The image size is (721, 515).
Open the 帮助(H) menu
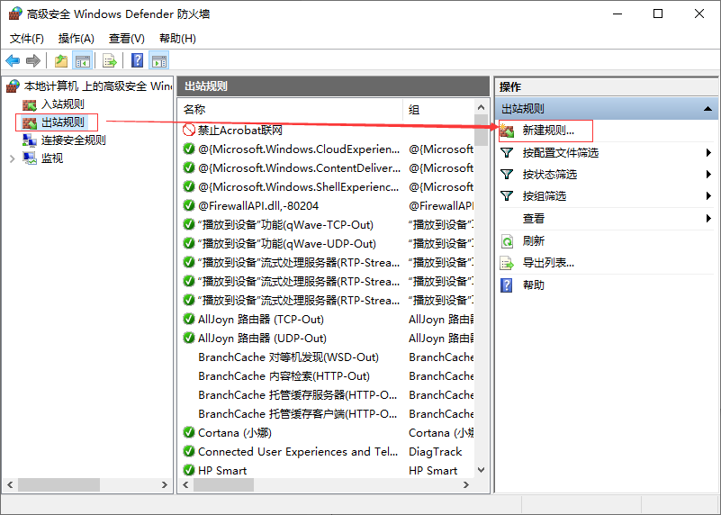tap(177, 38)
